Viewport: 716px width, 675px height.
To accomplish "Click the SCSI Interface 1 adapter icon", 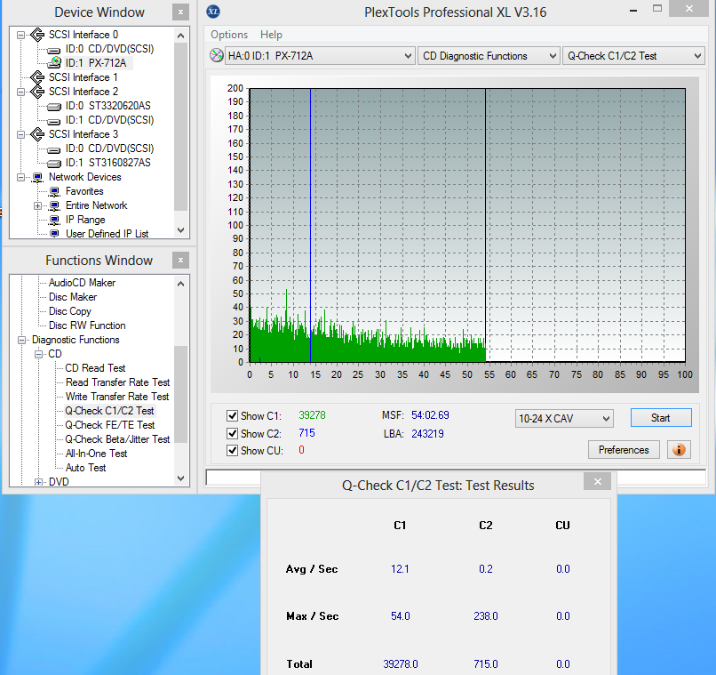I will point(37,77).
